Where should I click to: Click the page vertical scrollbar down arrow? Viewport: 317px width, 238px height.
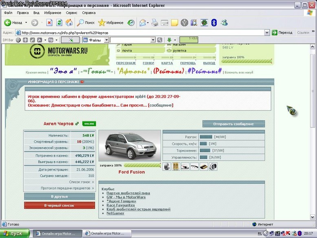pos(313,217)
